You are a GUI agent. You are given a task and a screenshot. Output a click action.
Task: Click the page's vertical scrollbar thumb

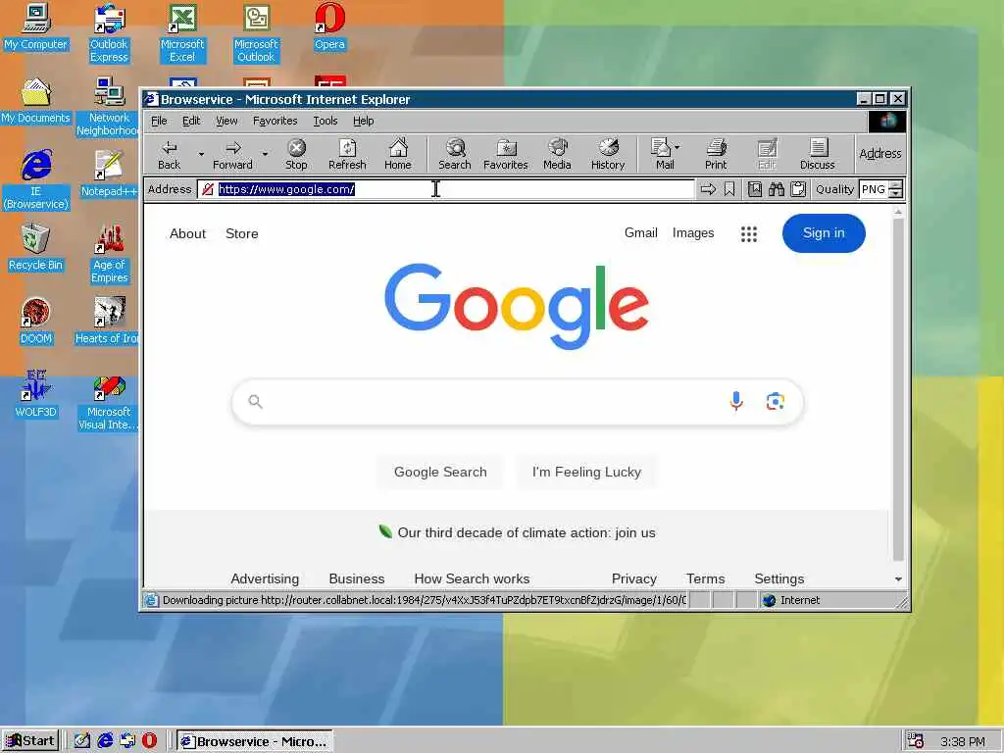(898, 389)
